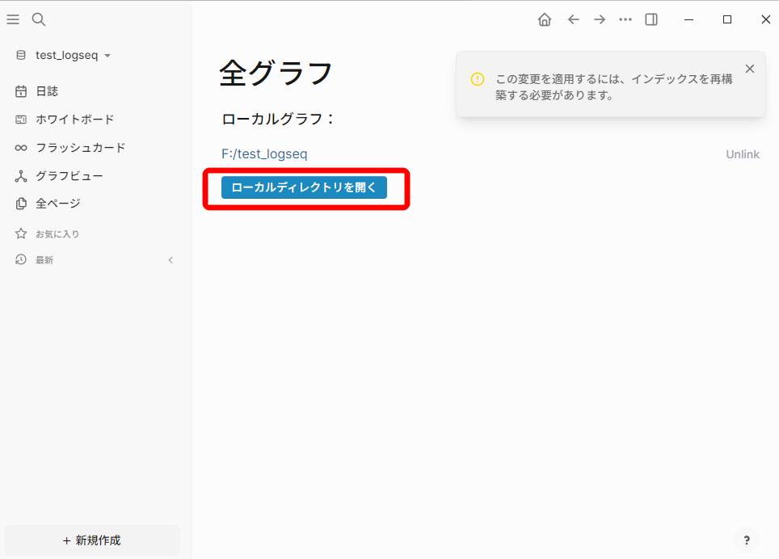This screenshot has width=779, height=559.
Task: Click the graph view node icon
Action: coord(21,176)
